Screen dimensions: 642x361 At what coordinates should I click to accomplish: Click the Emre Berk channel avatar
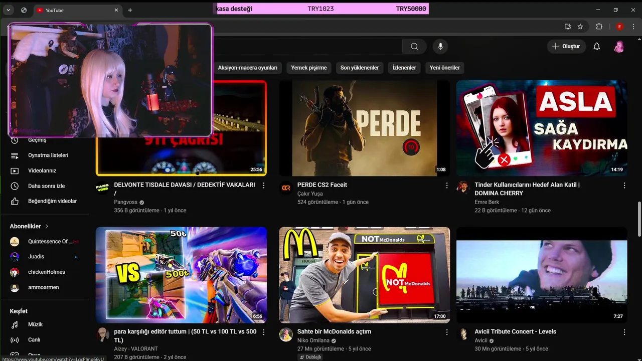coord(462,188)
